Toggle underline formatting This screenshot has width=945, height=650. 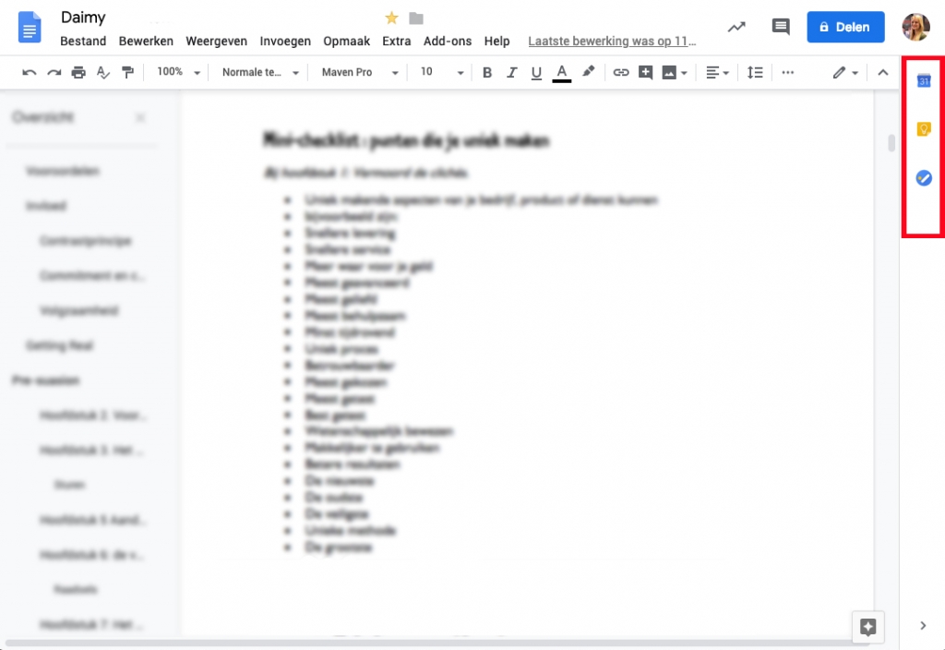pos(536,72)
